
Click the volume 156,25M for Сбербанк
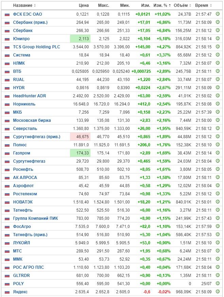pos(184,31)
